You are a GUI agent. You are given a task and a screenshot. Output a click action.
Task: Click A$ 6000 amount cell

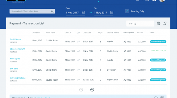point(142,70)
